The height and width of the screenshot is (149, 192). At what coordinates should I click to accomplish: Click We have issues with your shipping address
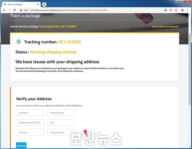pos(57,62)
